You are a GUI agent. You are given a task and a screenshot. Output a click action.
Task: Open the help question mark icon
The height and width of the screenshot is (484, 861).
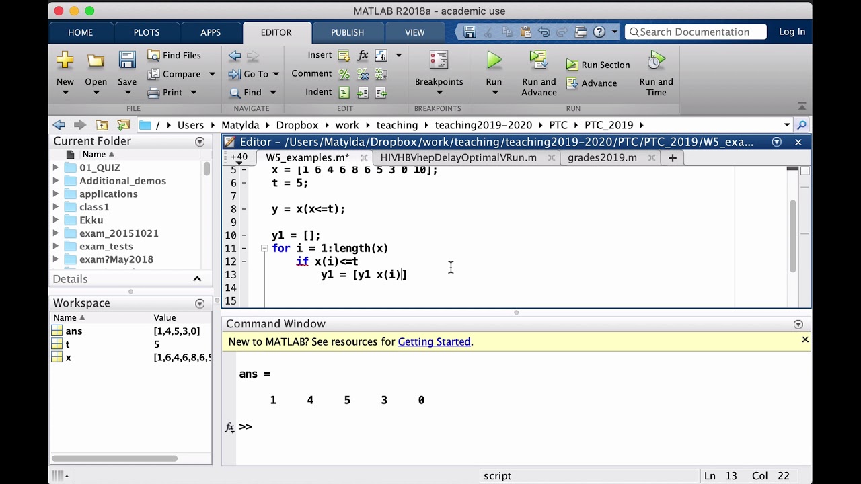[599, 32]
